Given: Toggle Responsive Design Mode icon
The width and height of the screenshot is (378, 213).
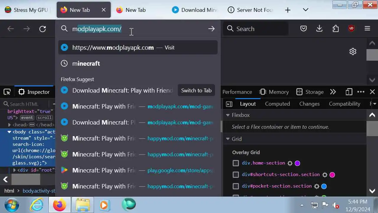Looking at the screenshot, I should [x=349, y=92].
